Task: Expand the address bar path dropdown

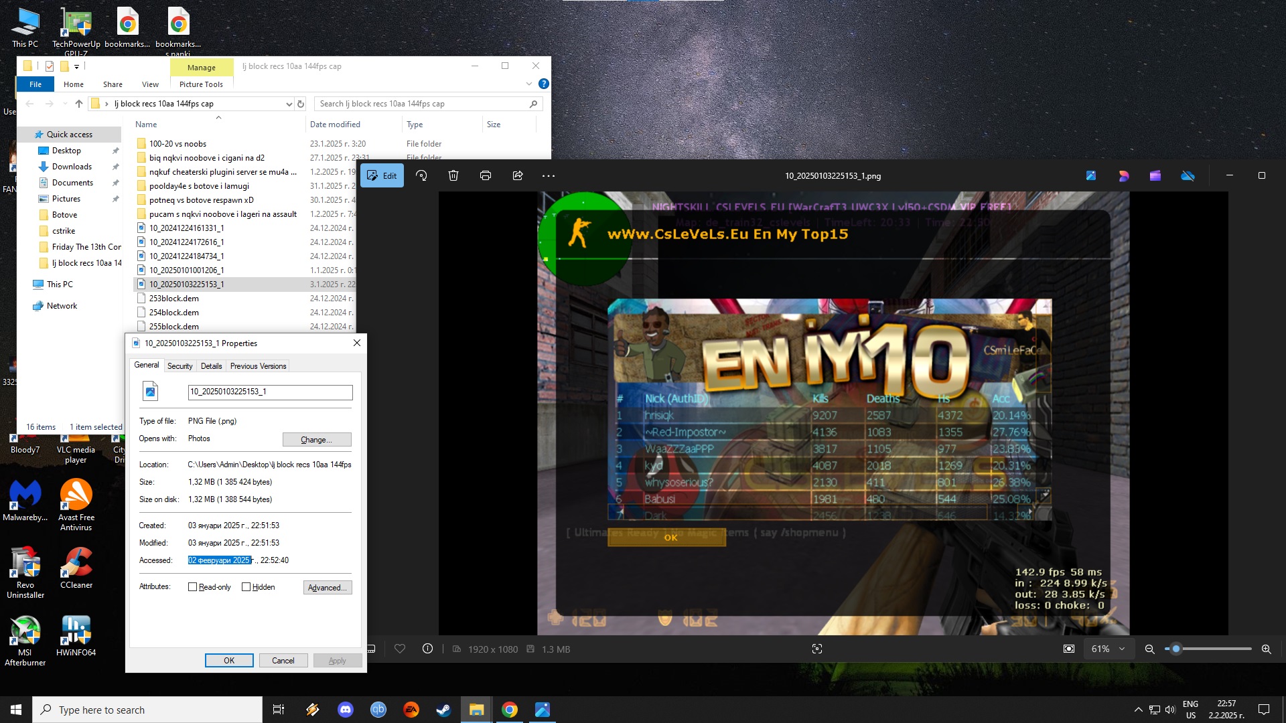Action: [x=289, y=104]
